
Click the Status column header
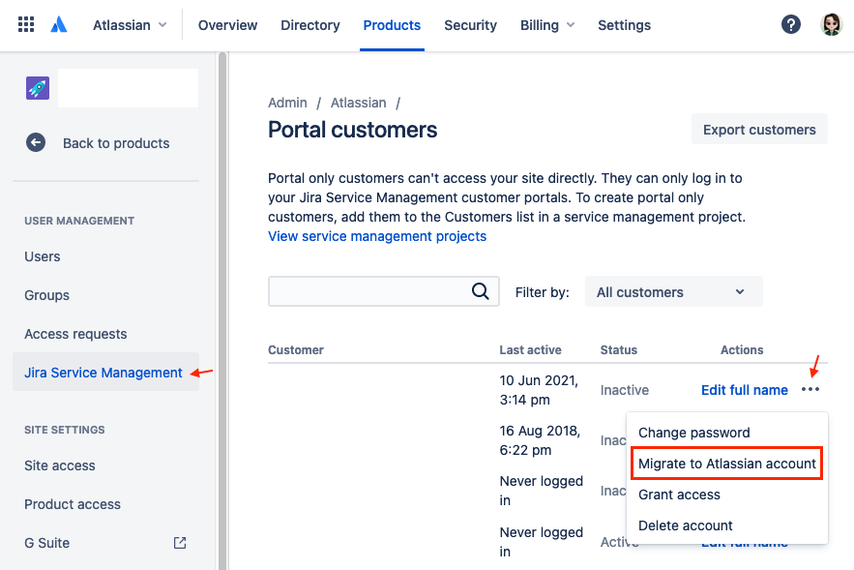click(x=619, y=350)
